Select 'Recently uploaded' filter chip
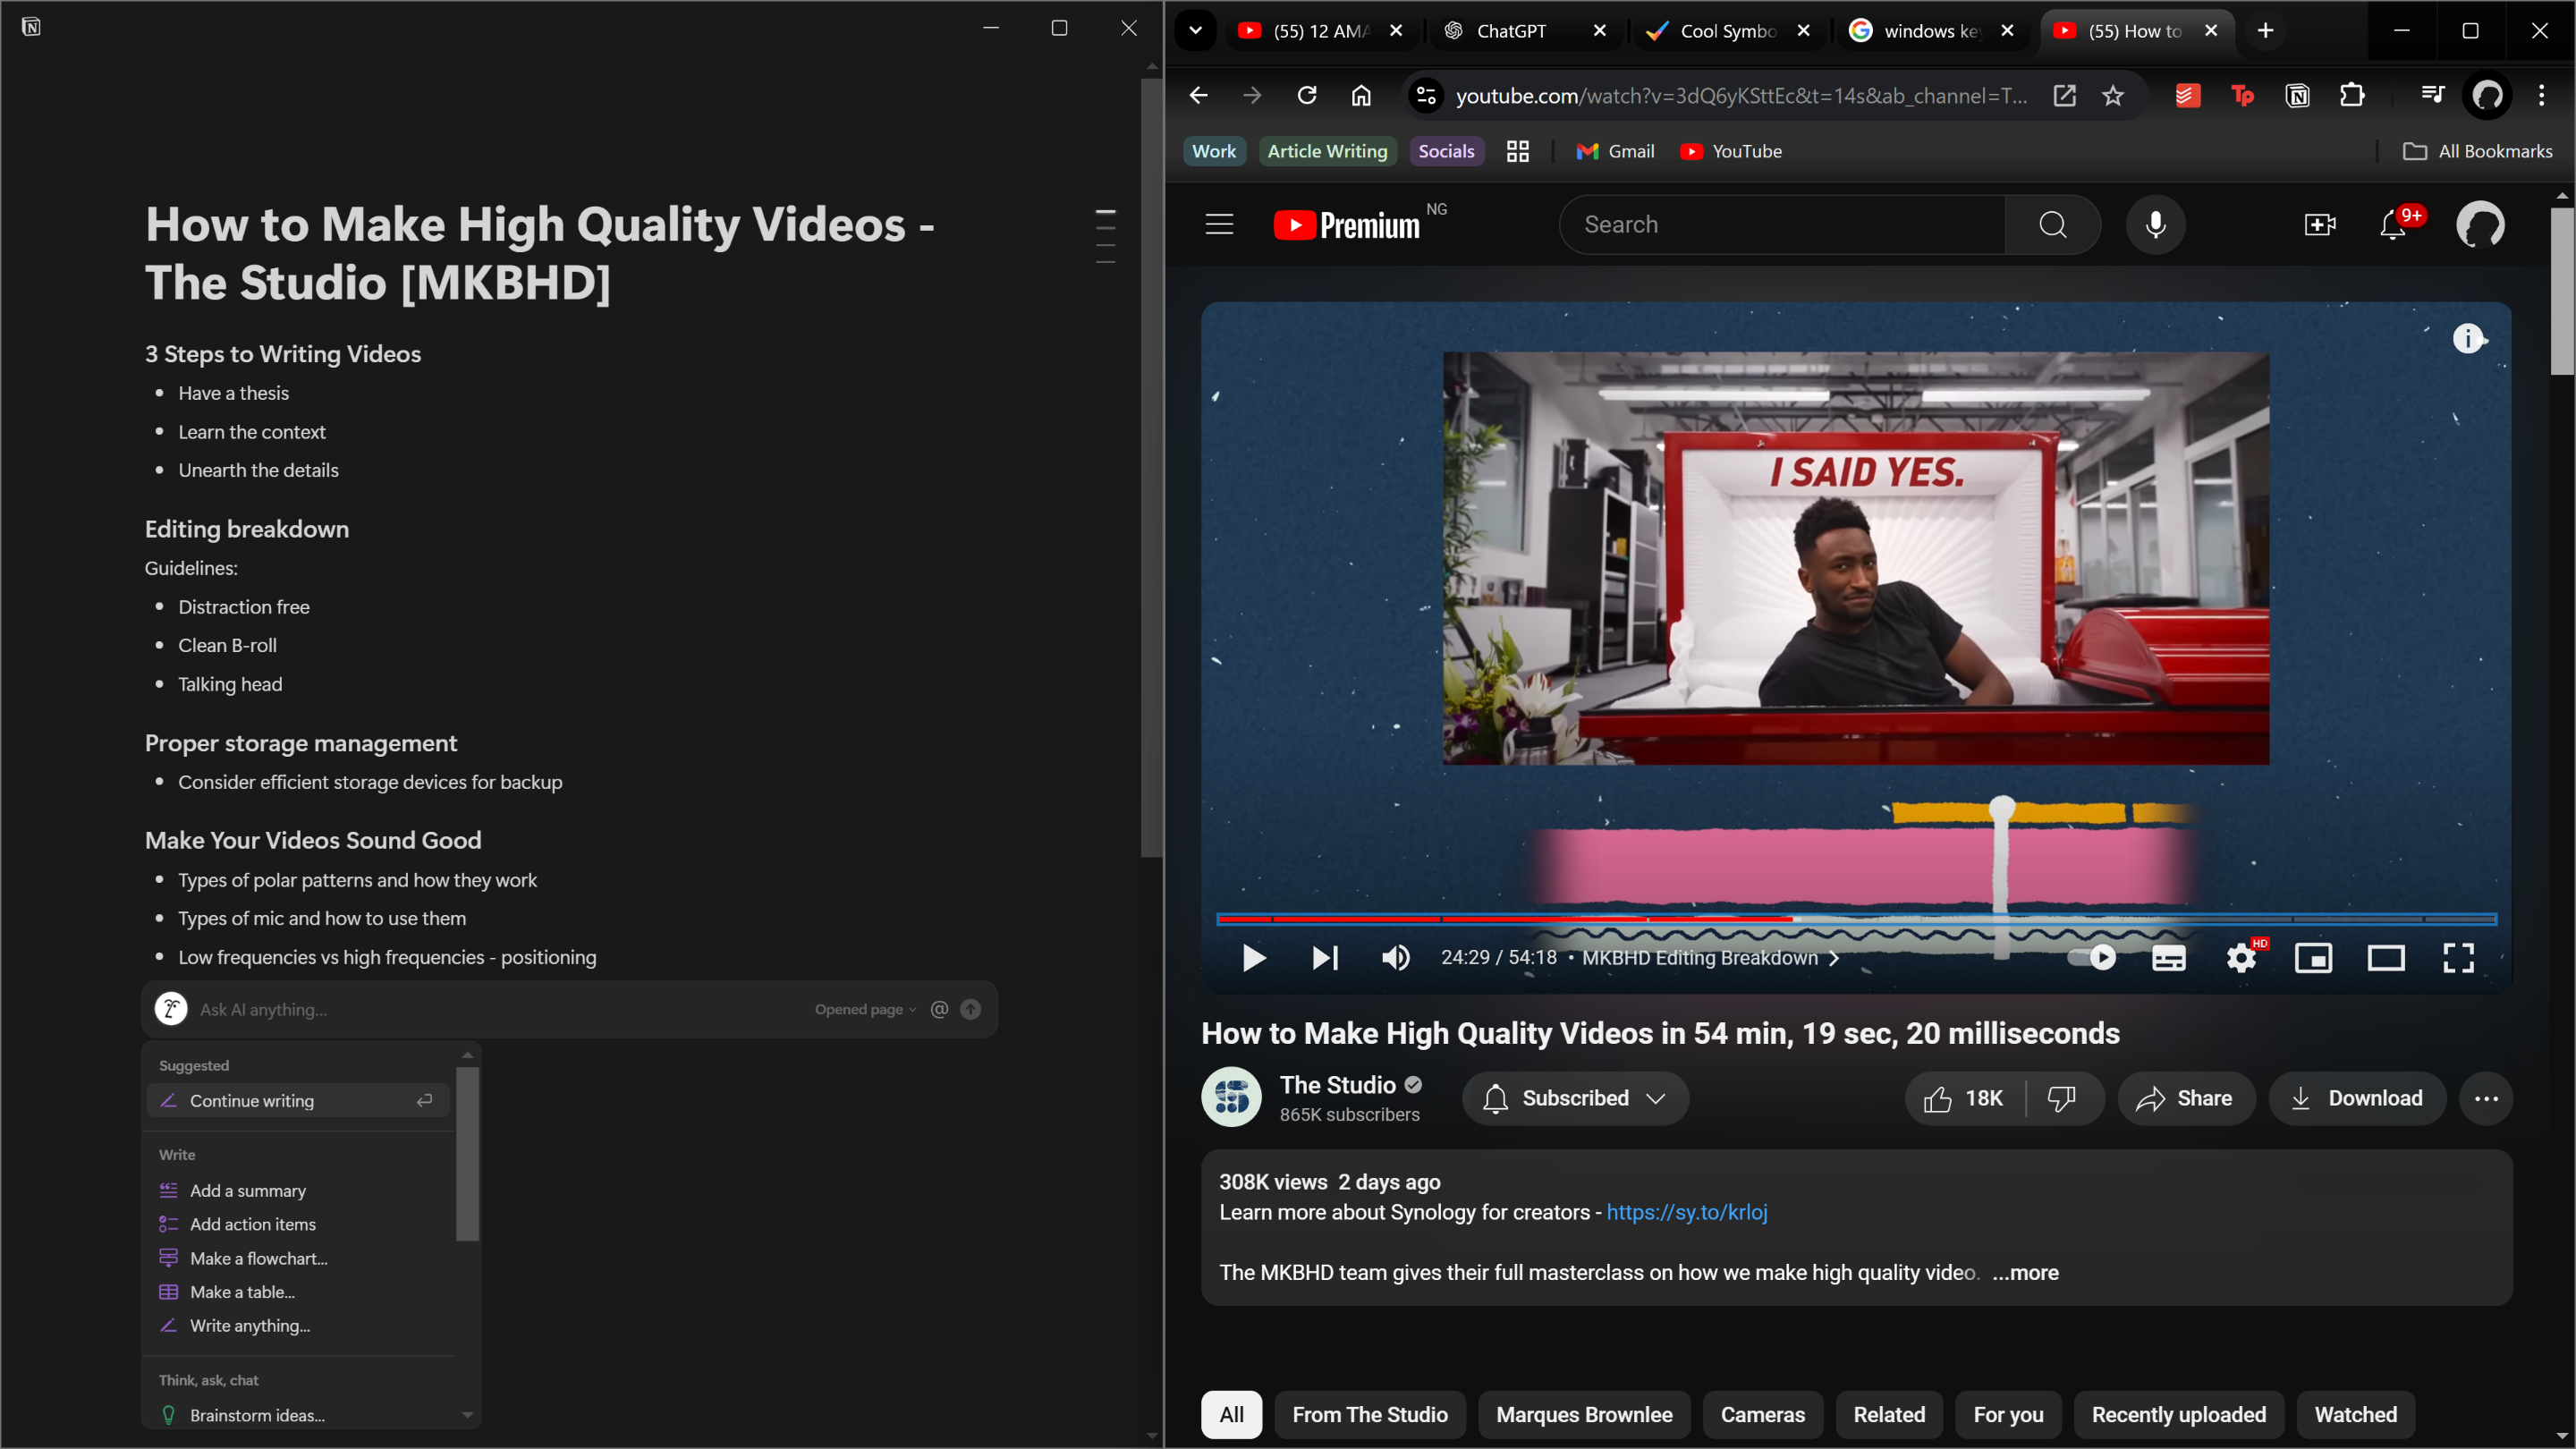Screen dimensions: 2576x1449 [x=2178, y=1415]
